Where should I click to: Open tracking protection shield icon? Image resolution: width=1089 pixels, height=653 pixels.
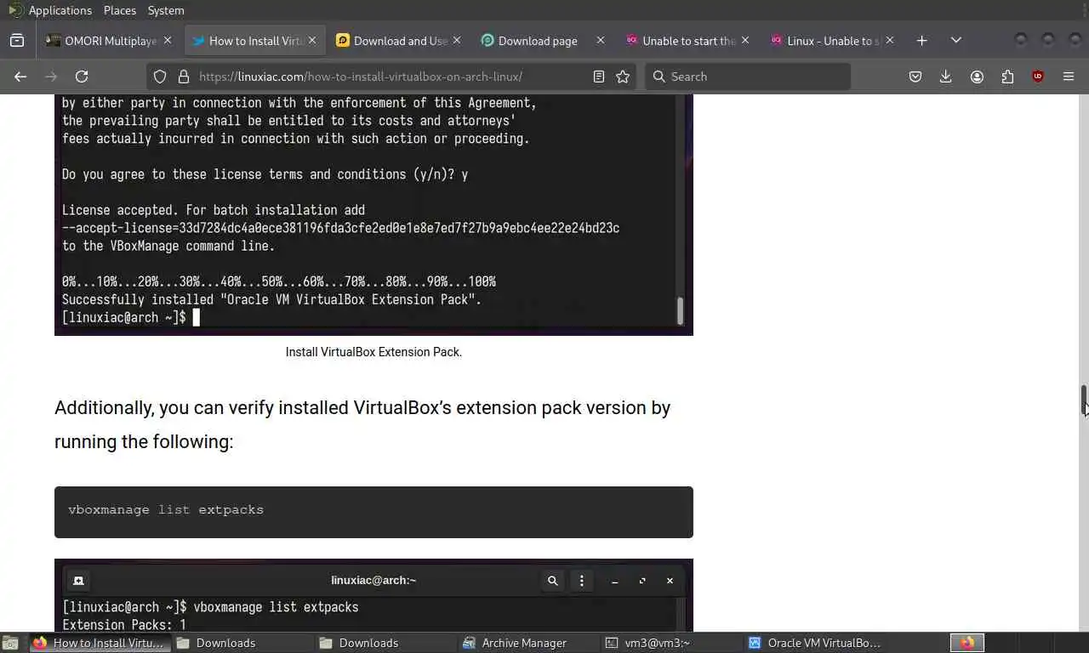tap(160, 77)
